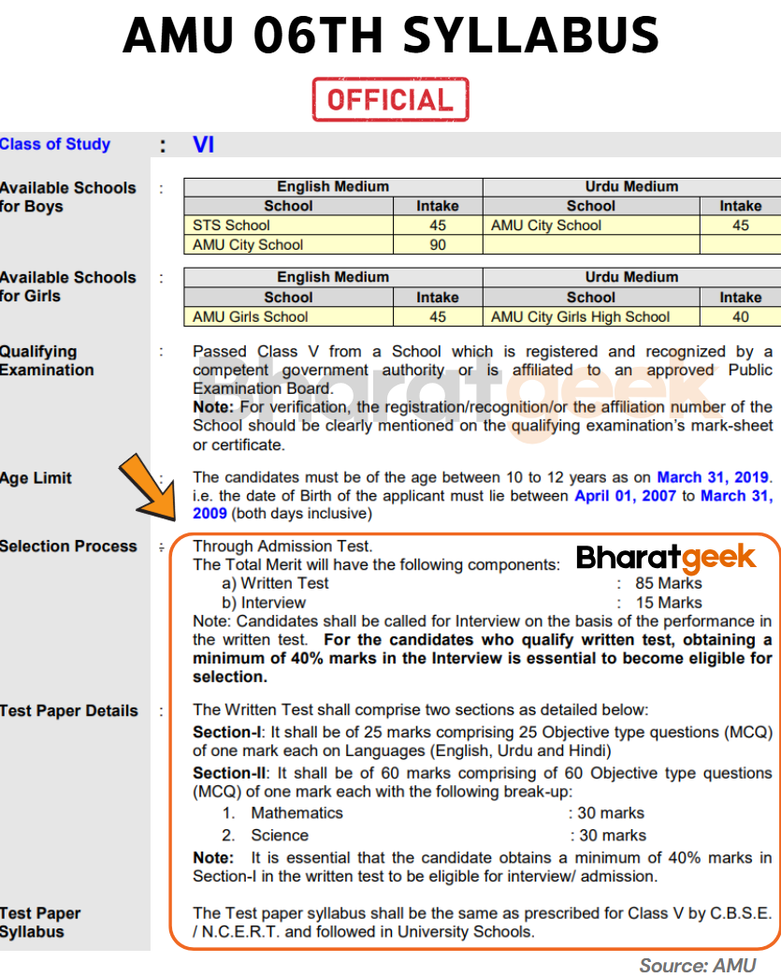
Task: Click the blue VI class value
Action: pyautogui.click(x=203, y=144)
